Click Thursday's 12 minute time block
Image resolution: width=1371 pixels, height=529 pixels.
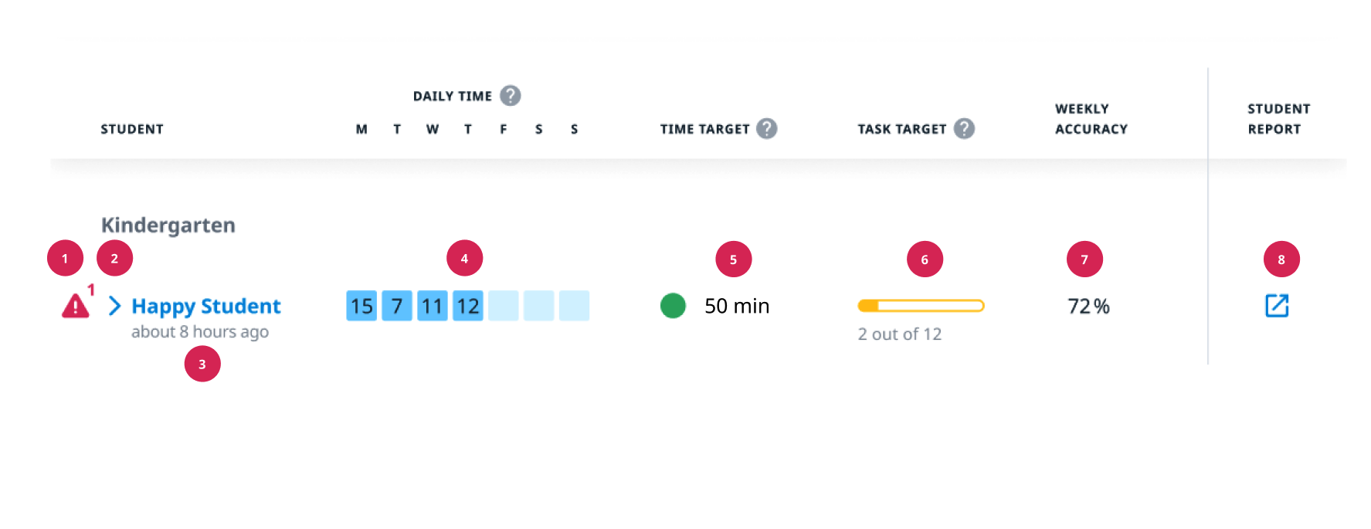[468, 306]
